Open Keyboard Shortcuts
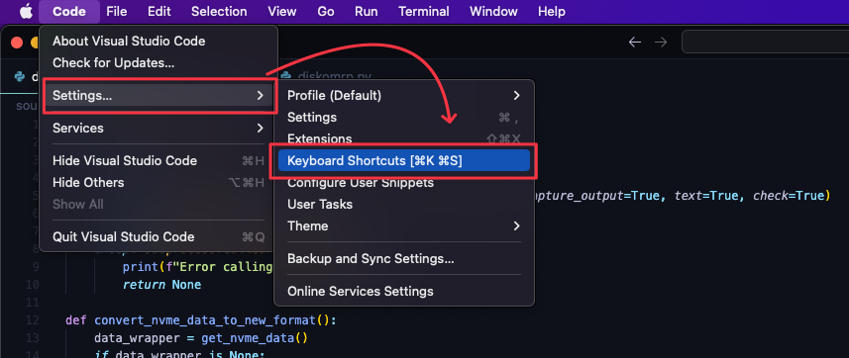Viewport: 849px width, 358px height. [x=404, y=160]
